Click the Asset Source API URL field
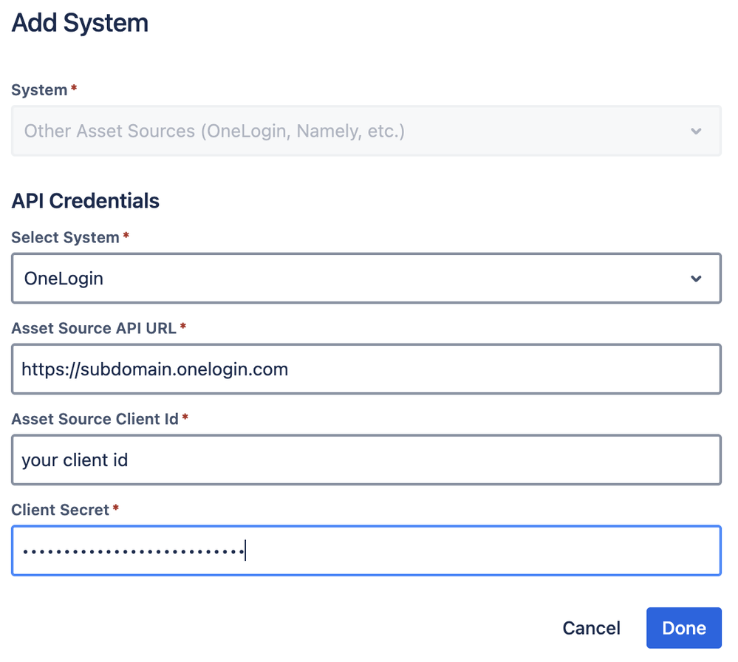This screenshot has height=662, width=738. 366,369
